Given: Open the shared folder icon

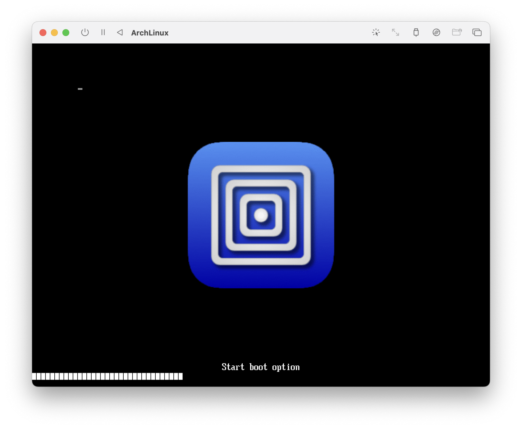Looking at the screenshot, I should (457, 32).
